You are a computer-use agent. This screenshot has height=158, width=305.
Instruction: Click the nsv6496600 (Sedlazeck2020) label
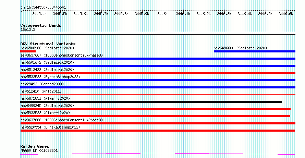240,48
